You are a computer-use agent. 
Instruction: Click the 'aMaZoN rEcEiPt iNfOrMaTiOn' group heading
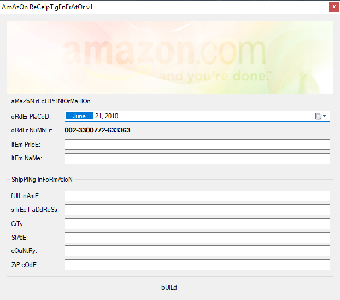click(x=50, y=101)
